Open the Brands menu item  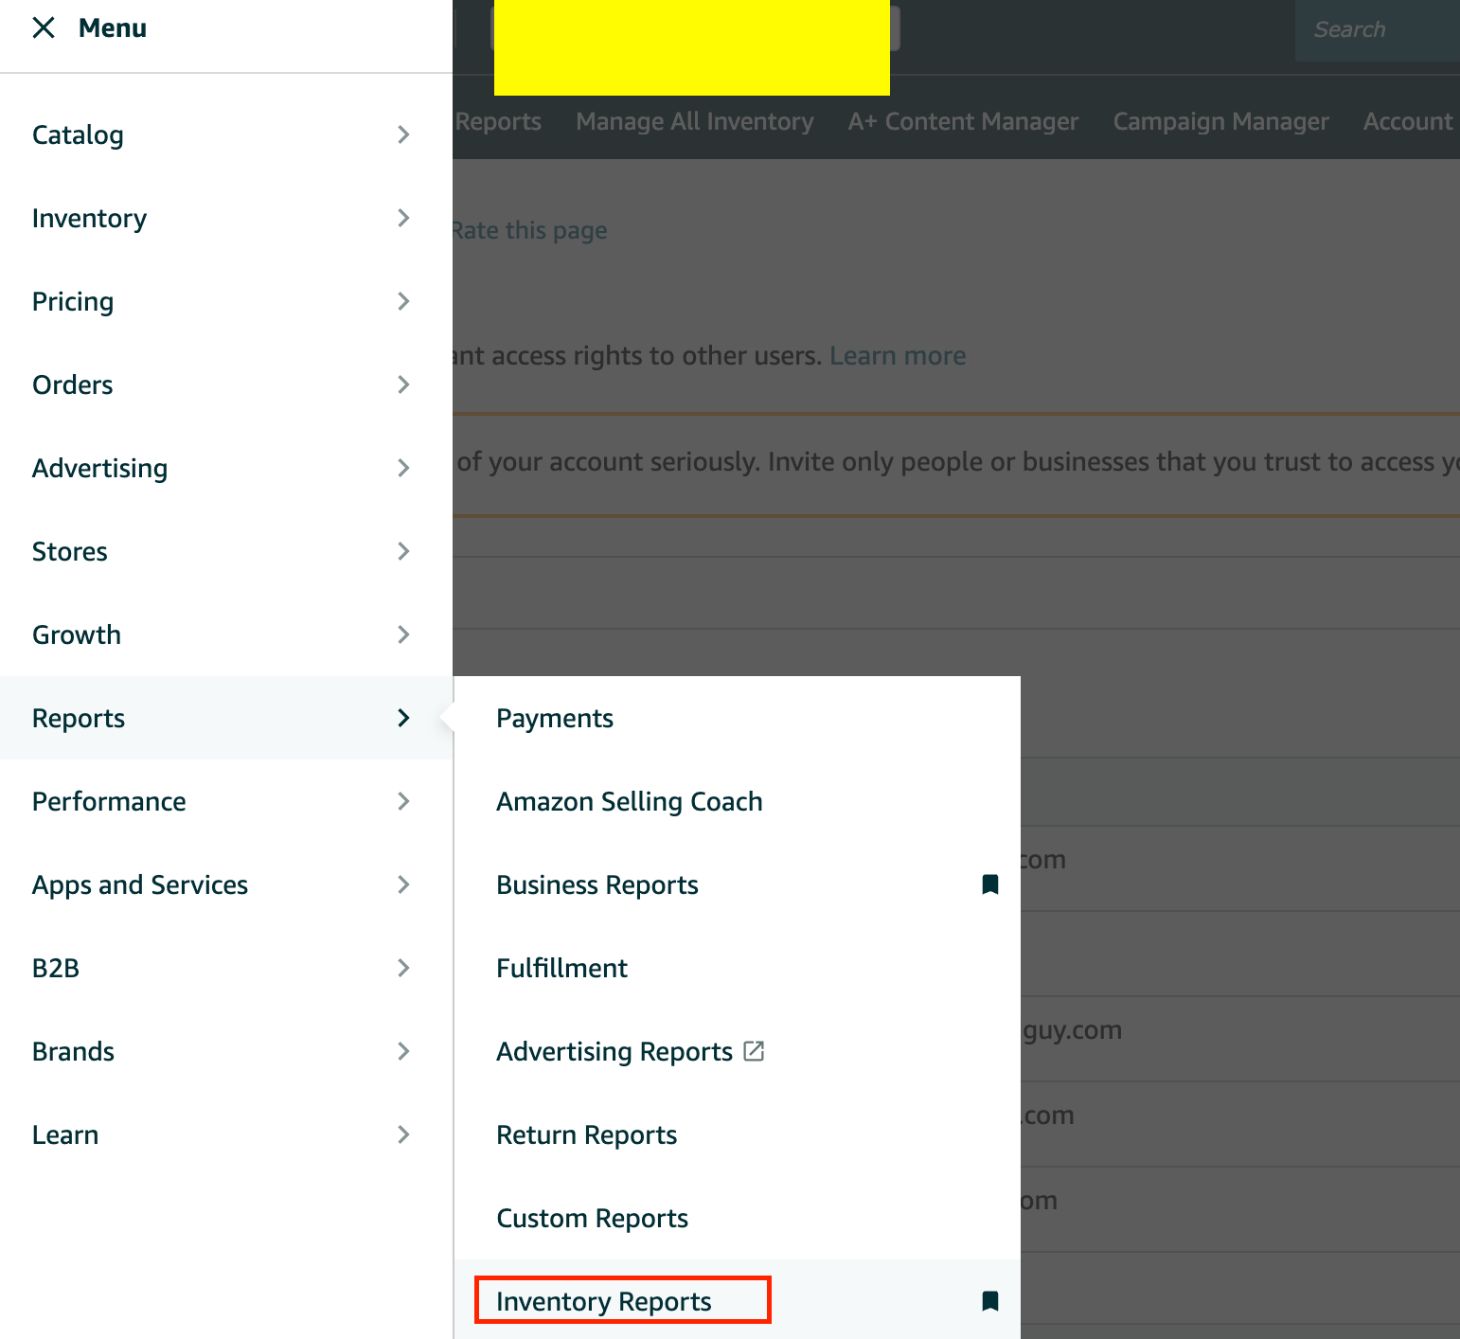tap(226, 1051)
